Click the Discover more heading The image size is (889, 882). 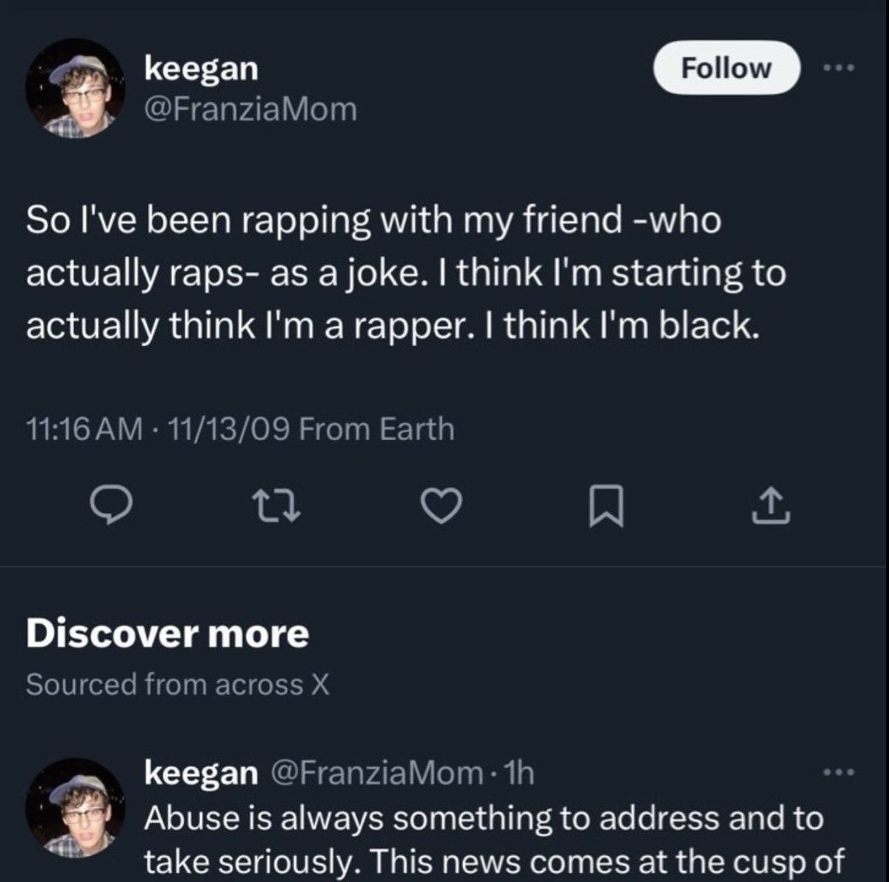point(167,634)
